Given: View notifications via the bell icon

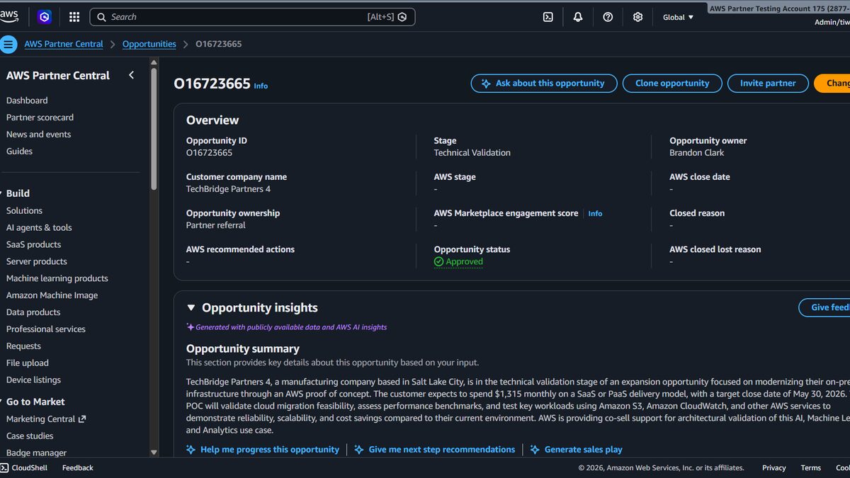Looking at the screenshot, I should point(577,16).
